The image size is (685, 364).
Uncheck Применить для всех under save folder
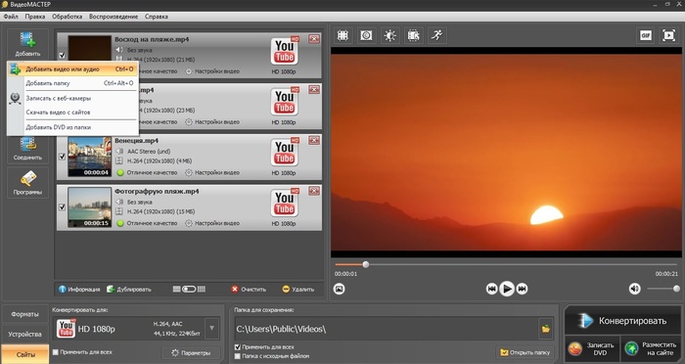(238, 347)
